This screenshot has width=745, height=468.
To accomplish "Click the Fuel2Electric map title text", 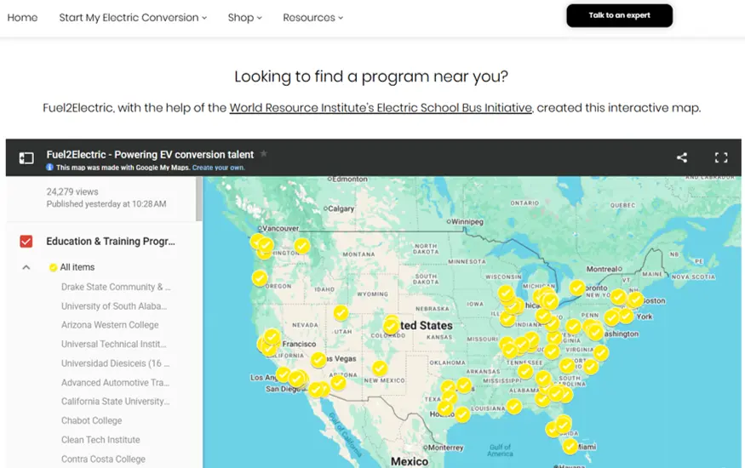I will [150, 155].
